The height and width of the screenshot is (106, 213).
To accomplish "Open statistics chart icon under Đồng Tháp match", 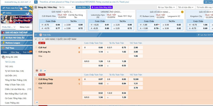I will (37, 102).
